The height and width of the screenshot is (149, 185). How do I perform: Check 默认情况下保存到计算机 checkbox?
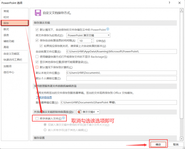point(37,67)
